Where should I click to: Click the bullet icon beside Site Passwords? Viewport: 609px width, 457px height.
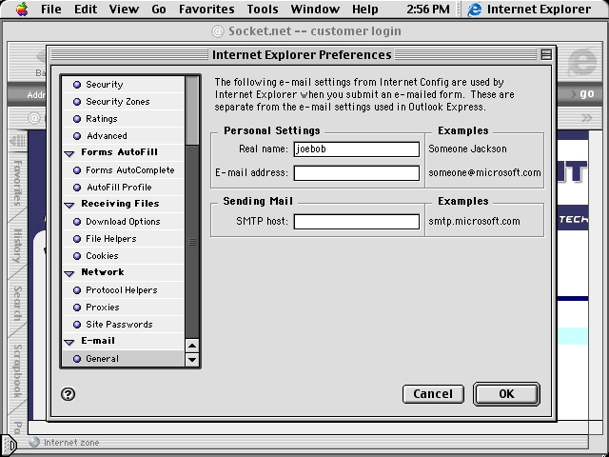coord(77,324)
